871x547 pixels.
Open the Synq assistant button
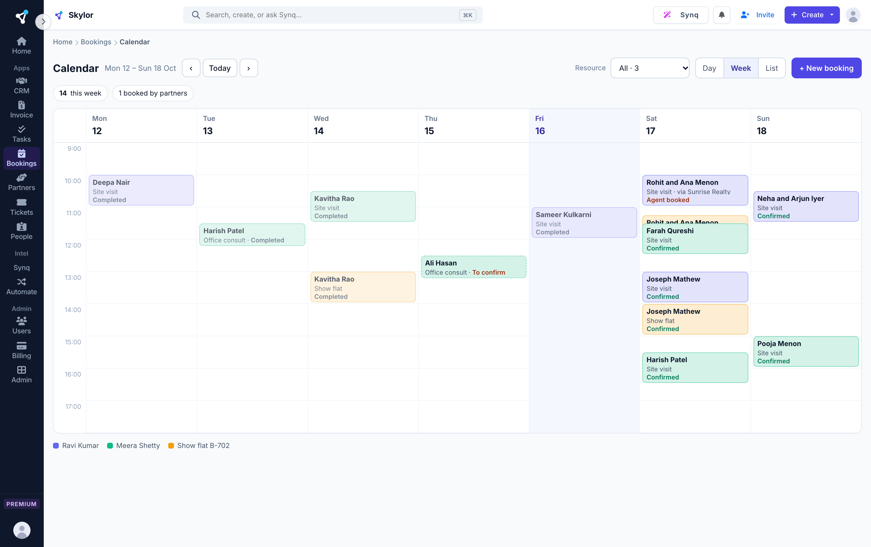[680, 15]
